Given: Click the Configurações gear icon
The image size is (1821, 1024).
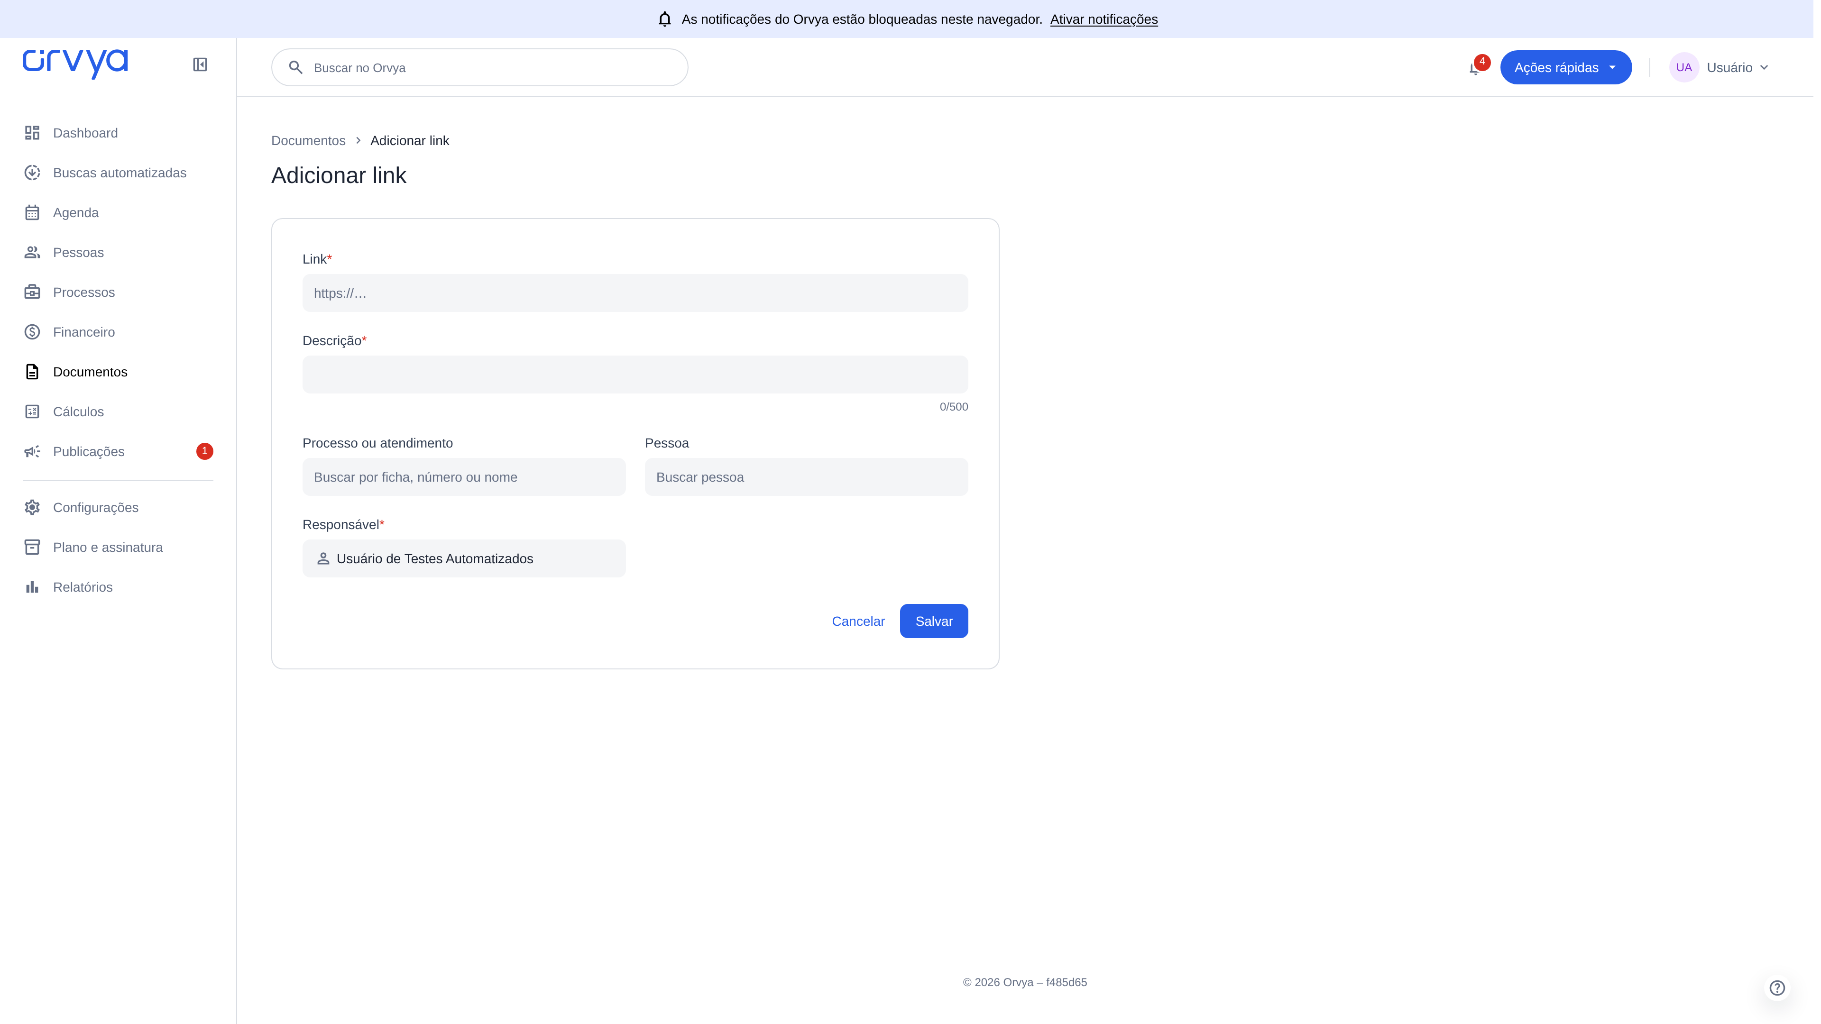Looking at the screenshot, I should [x=33, y=507].
